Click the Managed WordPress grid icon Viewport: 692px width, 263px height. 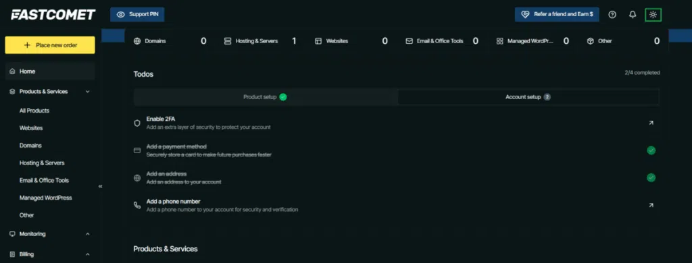[499, 41]
